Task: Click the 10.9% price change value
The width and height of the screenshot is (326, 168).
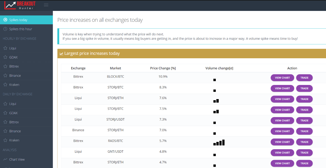Action: [x=163, y=77]
